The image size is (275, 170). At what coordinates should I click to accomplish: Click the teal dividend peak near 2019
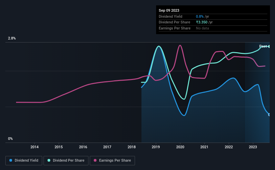tap(159, 46)
